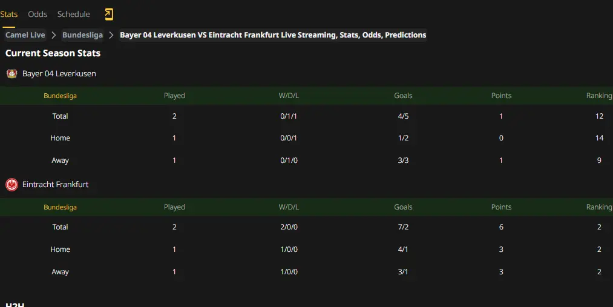
Task: Click the Eintracht Frankfurt club crest
Action: (11, 185)
